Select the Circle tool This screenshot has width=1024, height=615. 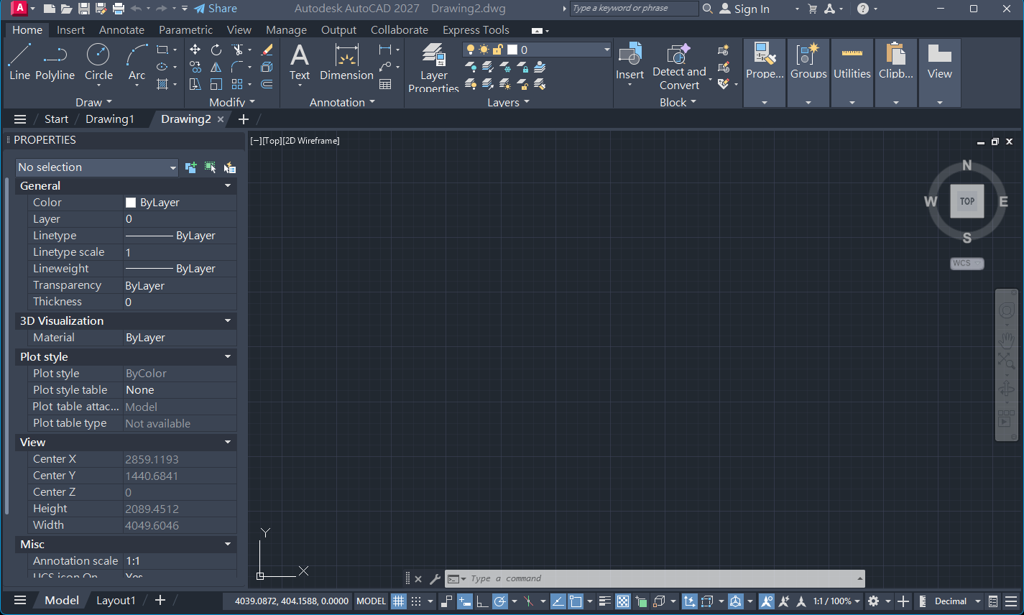point(98,61)
